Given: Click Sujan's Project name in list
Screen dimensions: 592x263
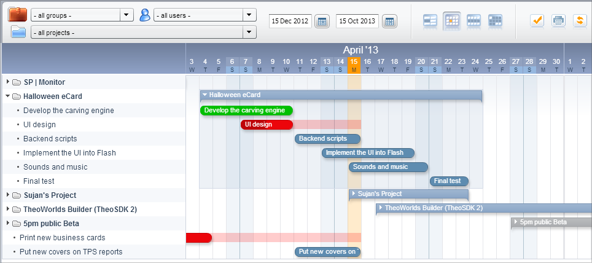Looking at the screenshot, I should pyautogui.click(x=50, y=195).
